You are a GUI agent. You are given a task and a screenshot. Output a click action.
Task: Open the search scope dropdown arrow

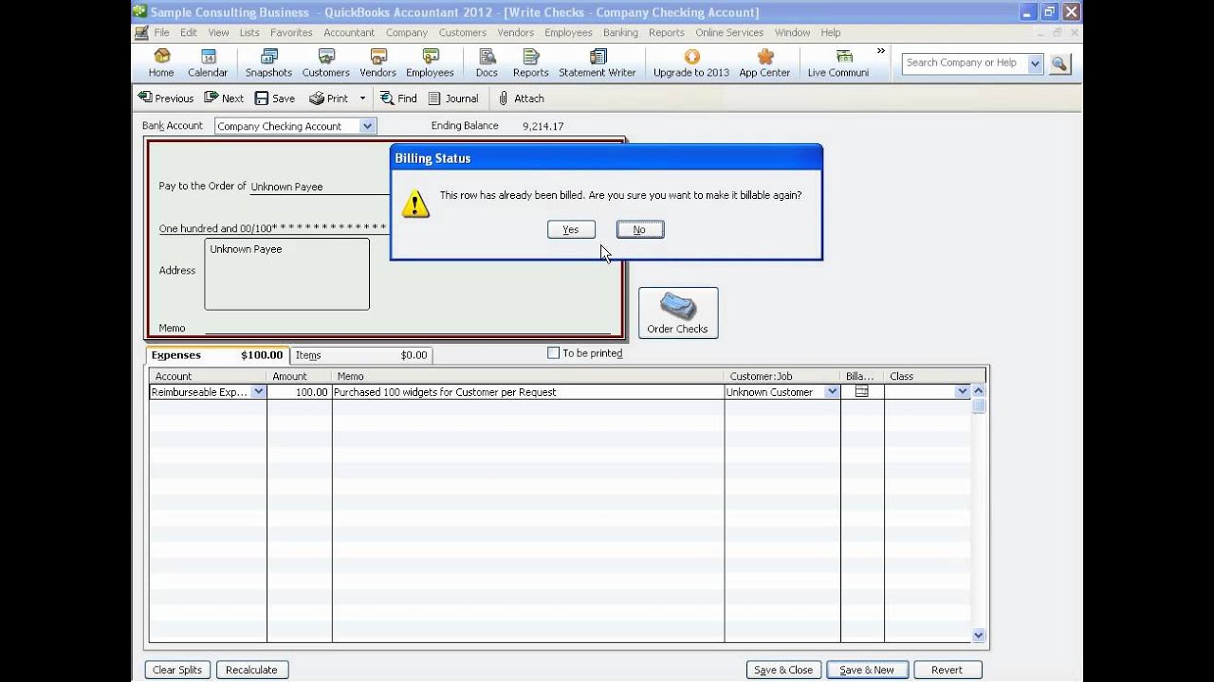point(1035,63)
